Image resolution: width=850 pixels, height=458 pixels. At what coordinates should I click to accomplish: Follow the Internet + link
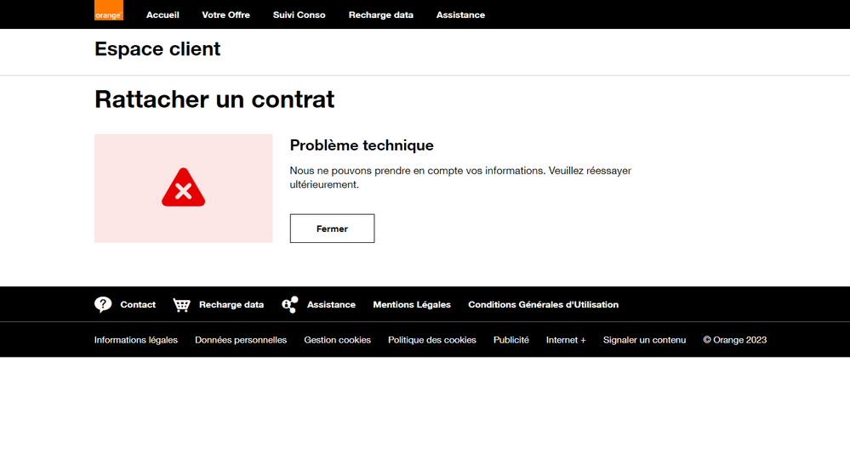pos(566,340)
